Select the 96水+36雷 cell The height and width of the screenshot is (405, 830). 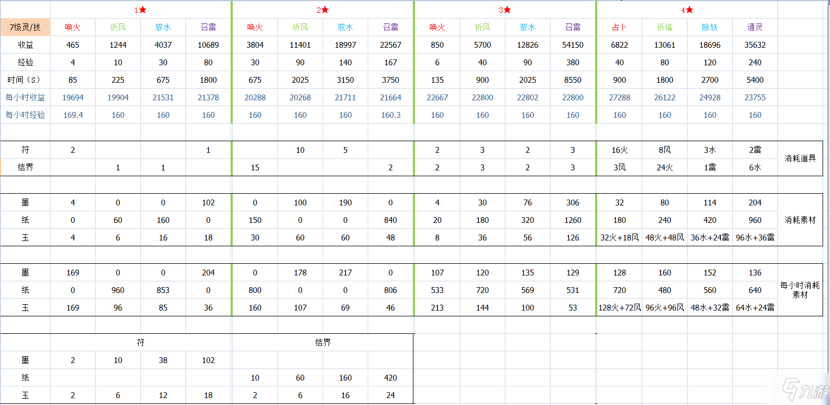click(755, 238)
